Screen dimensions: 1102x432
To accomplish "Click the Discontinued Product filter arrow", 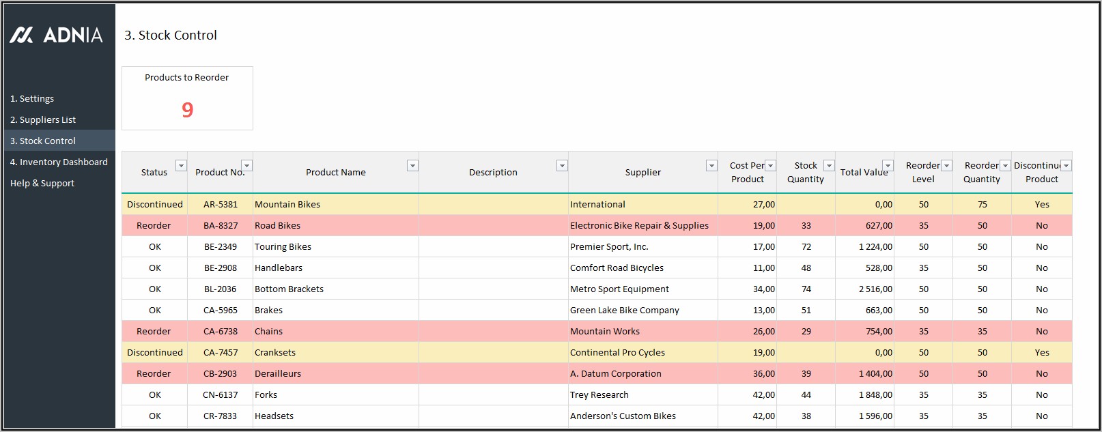I will (x=1066, y=166).
